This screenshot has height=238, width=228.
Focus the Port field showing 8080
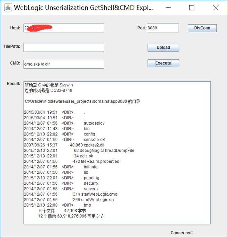coord(163,28)
